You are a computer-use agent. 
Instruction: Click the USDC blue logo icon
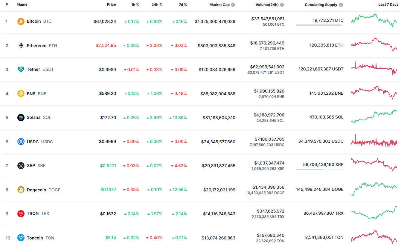pos(21,142)
